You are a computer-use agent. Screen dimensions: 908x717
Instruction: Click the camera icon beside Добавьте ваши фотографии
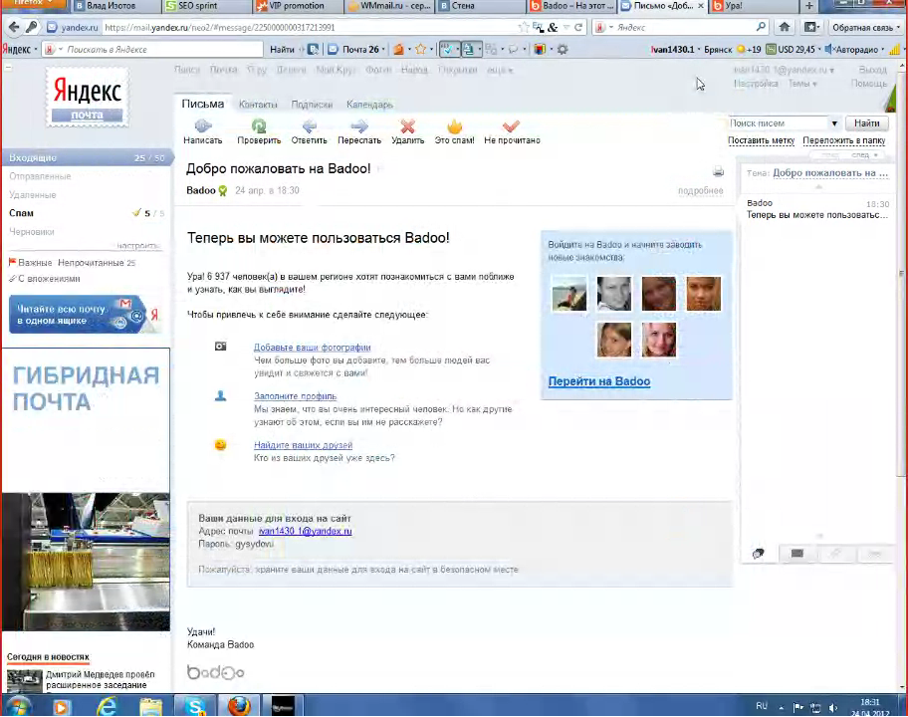[x=221, y=347]
